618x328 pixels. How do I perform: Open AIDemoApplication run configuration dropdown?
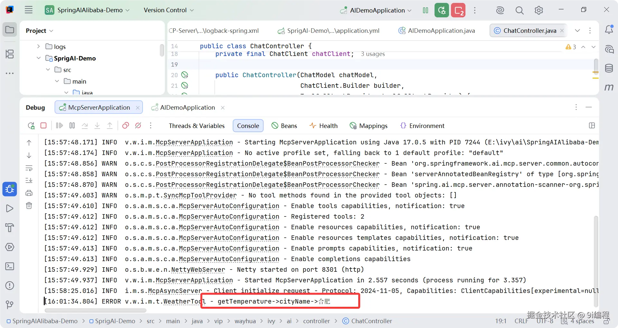coord(376,10)
